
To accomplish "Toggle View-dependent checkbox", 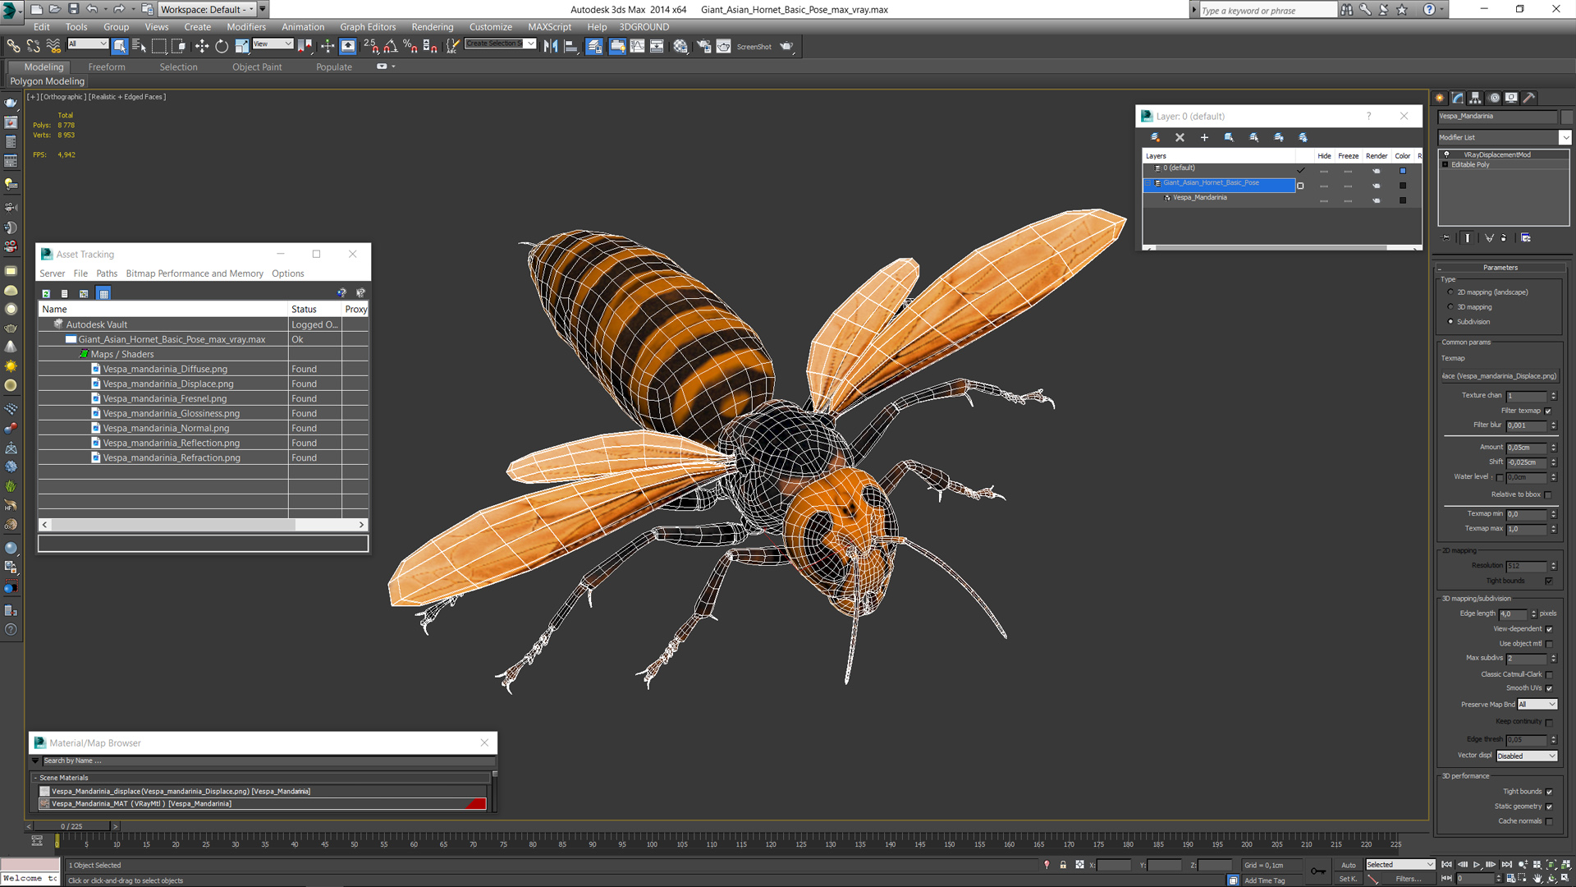I will pos(1549,629).
